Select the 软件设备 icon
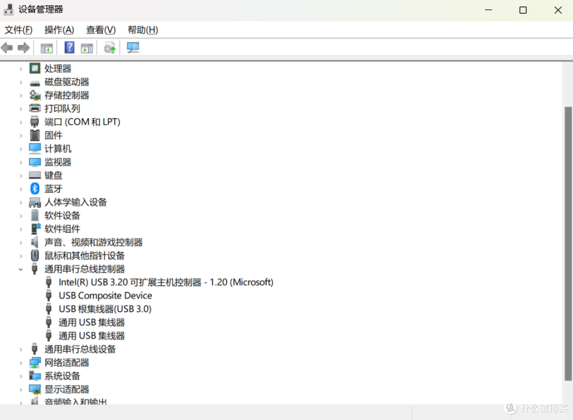 (34, 215)
